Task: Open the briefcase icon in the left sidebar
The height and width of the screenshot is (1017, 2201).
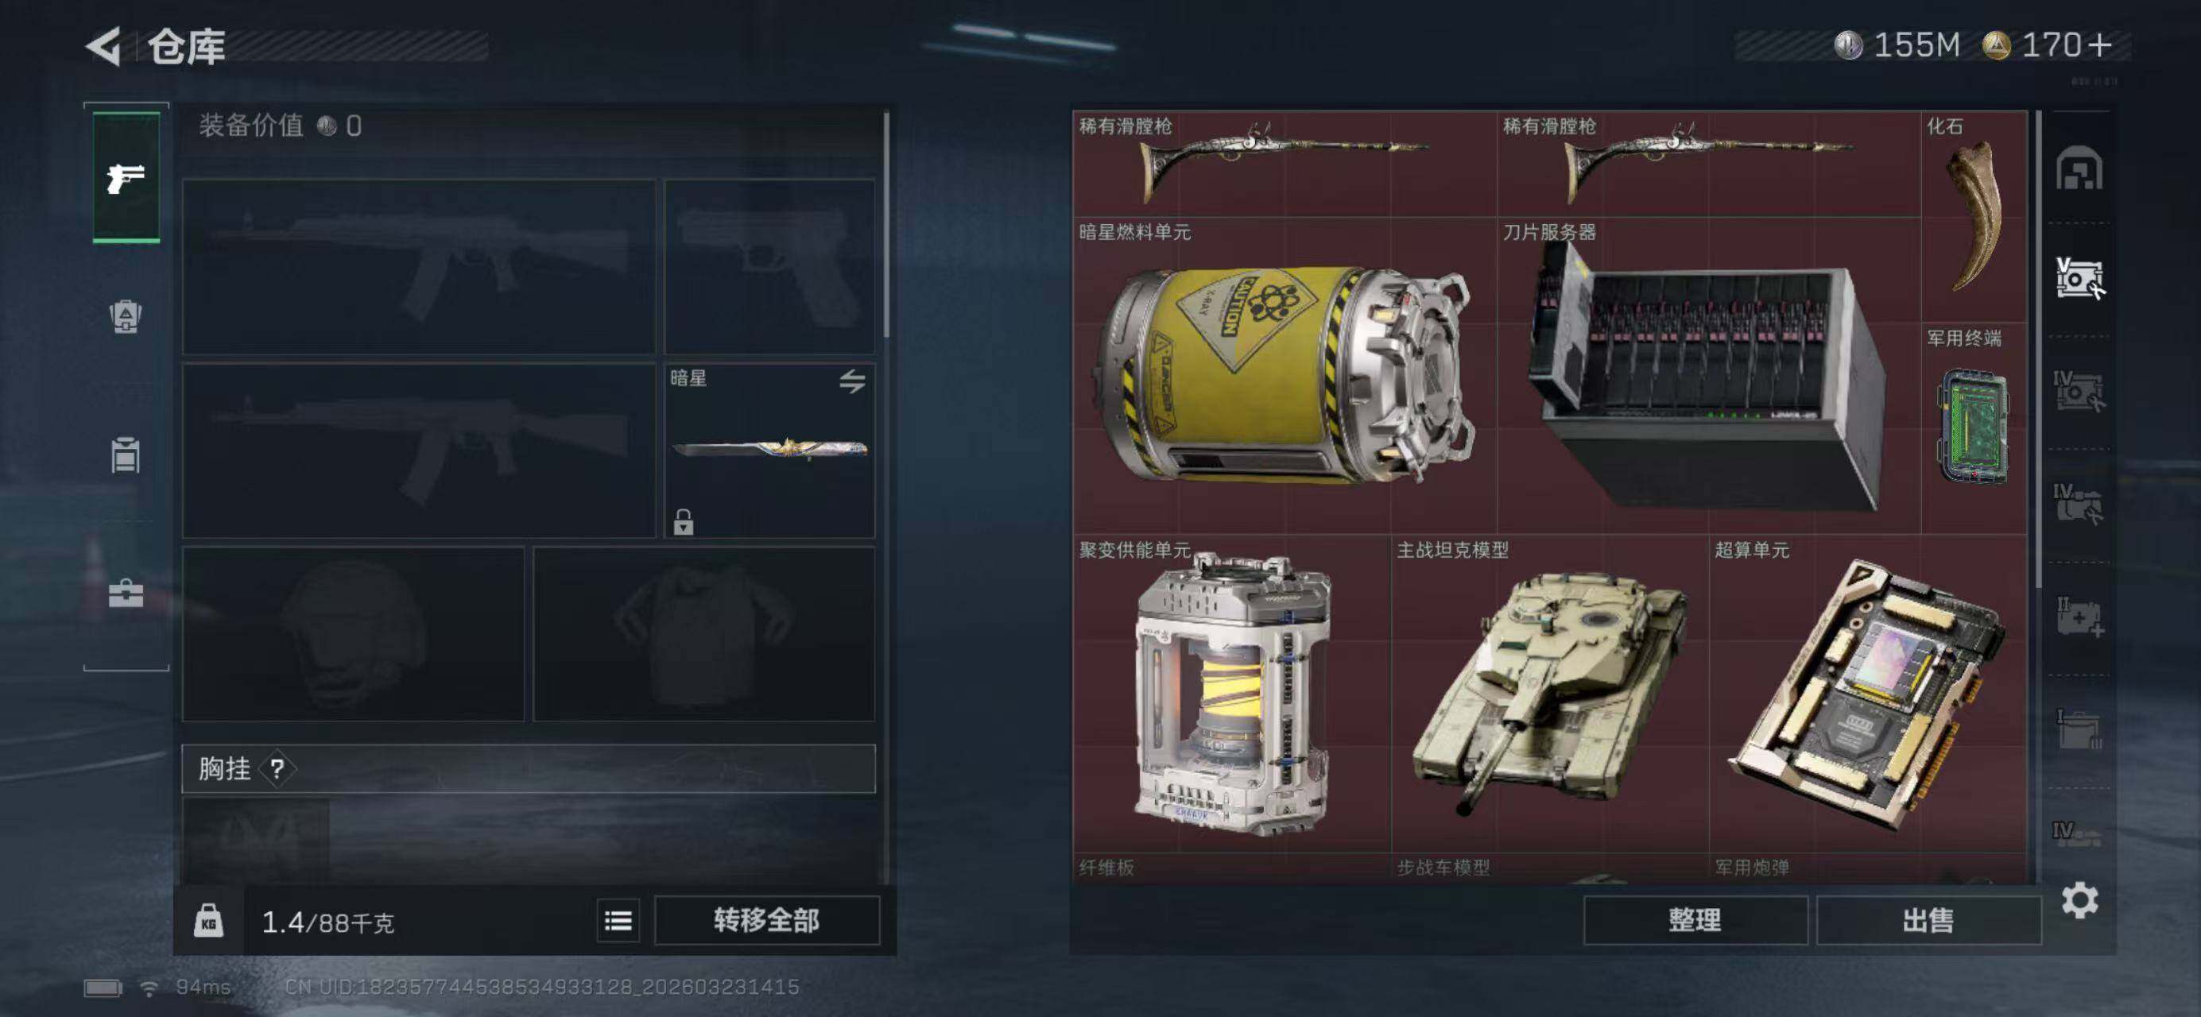Action: tap(126, 593)
